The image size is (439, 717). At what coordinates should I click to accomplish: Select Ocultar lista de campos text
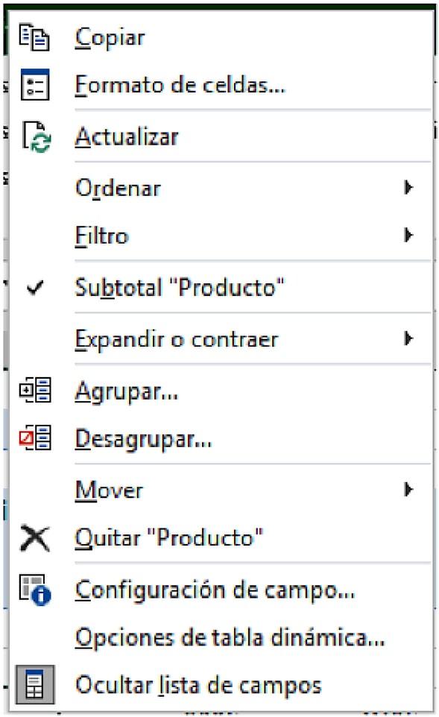[198, 686]
